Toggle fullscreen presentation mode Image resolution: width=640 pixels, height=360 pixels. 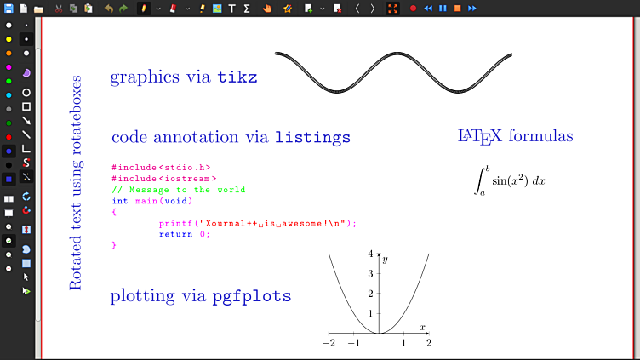[393, 9]
